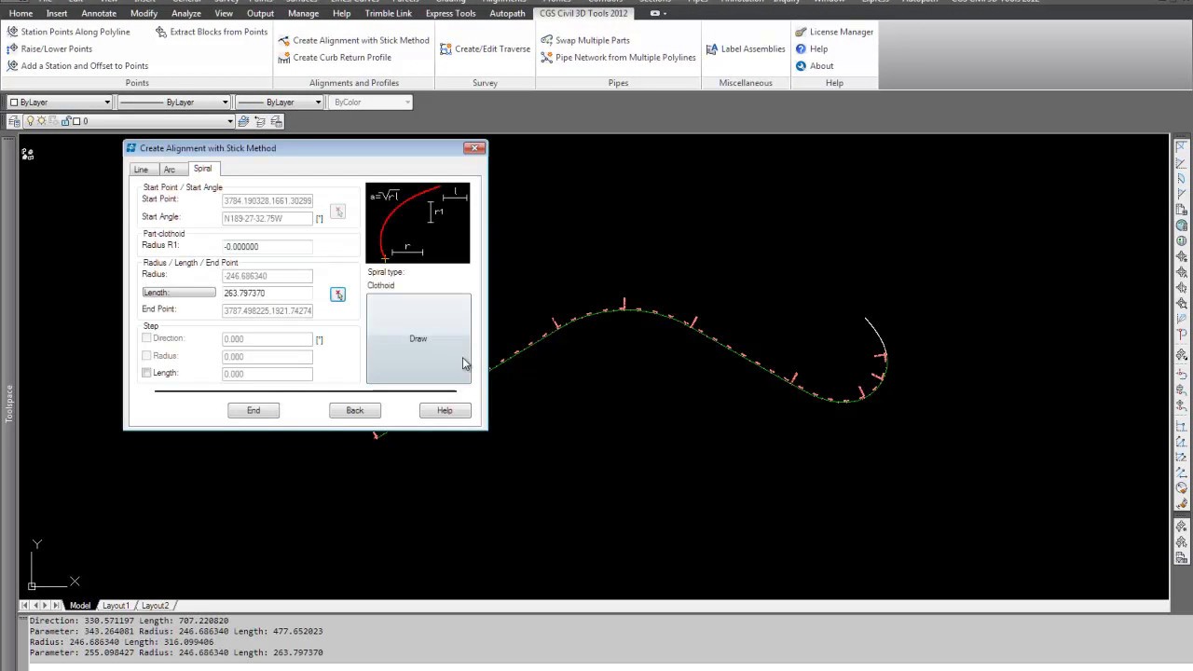
Task: Select the Raise/Lower Points tool
Action: click(x=49, y=48)
